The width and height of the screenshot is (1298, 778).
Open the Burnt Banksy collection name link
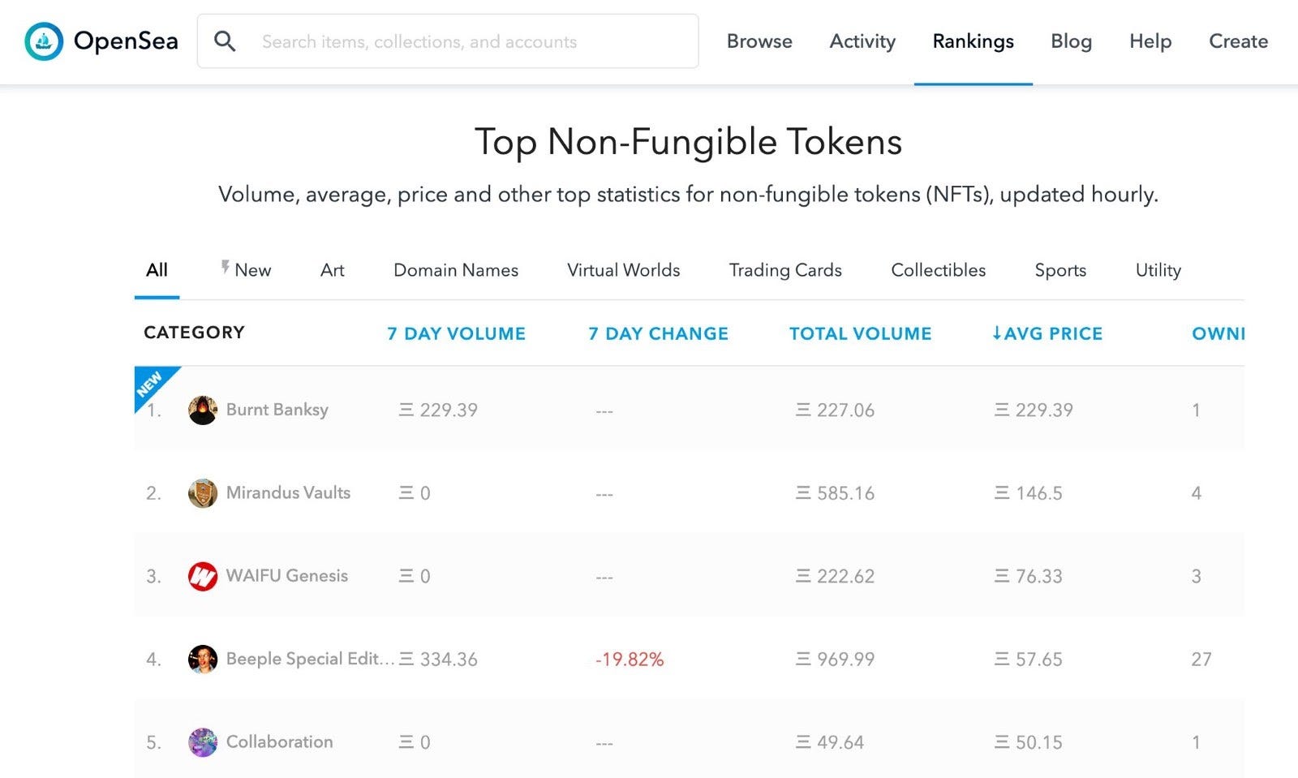click(277, 410)
